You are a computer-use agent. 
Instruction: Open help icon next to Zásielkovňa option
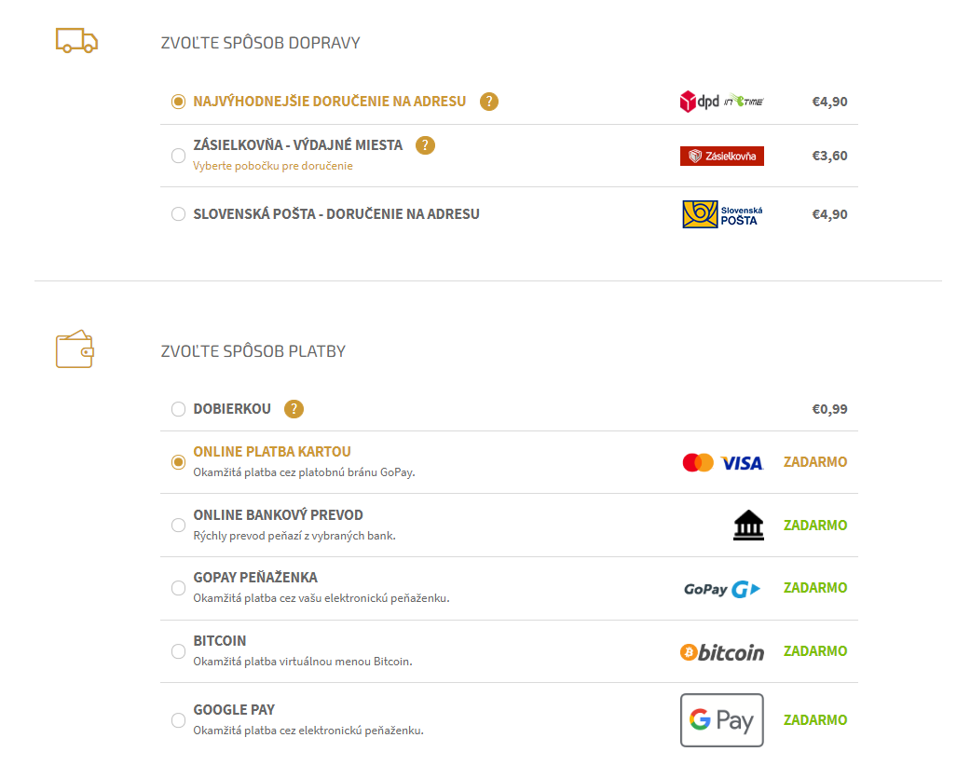426,145
